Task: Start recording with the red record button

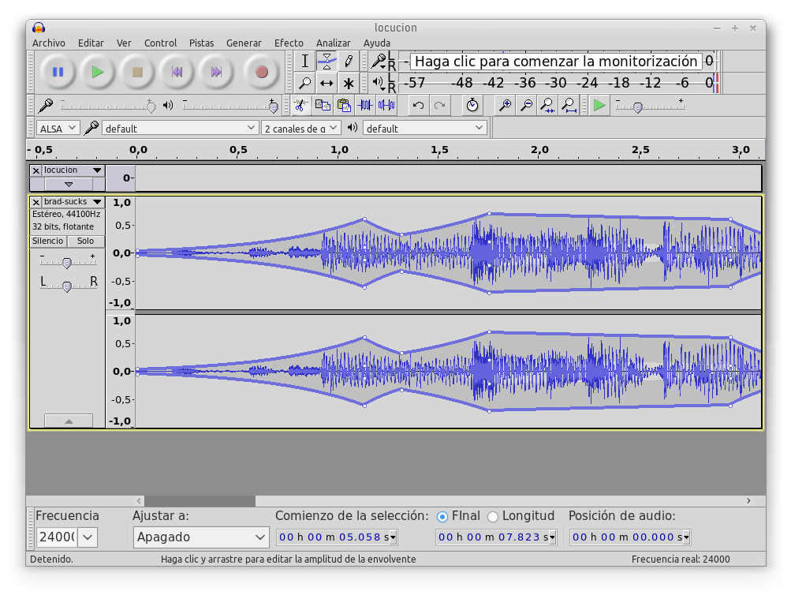Action: 263,71
